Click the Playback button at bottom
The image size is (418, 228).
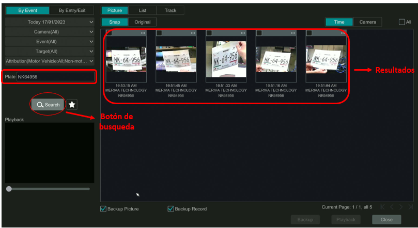click(x=346, y=219)
